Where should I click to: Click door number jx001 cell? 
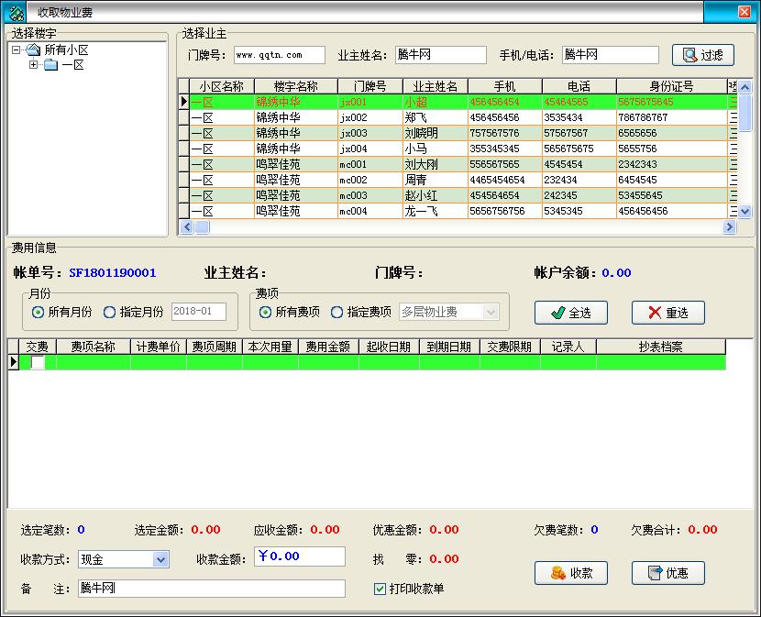369,102
